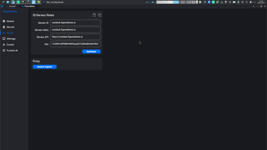267x150 pixels.
Task: Click the Serveur API input field
Action: pos(75,37)
